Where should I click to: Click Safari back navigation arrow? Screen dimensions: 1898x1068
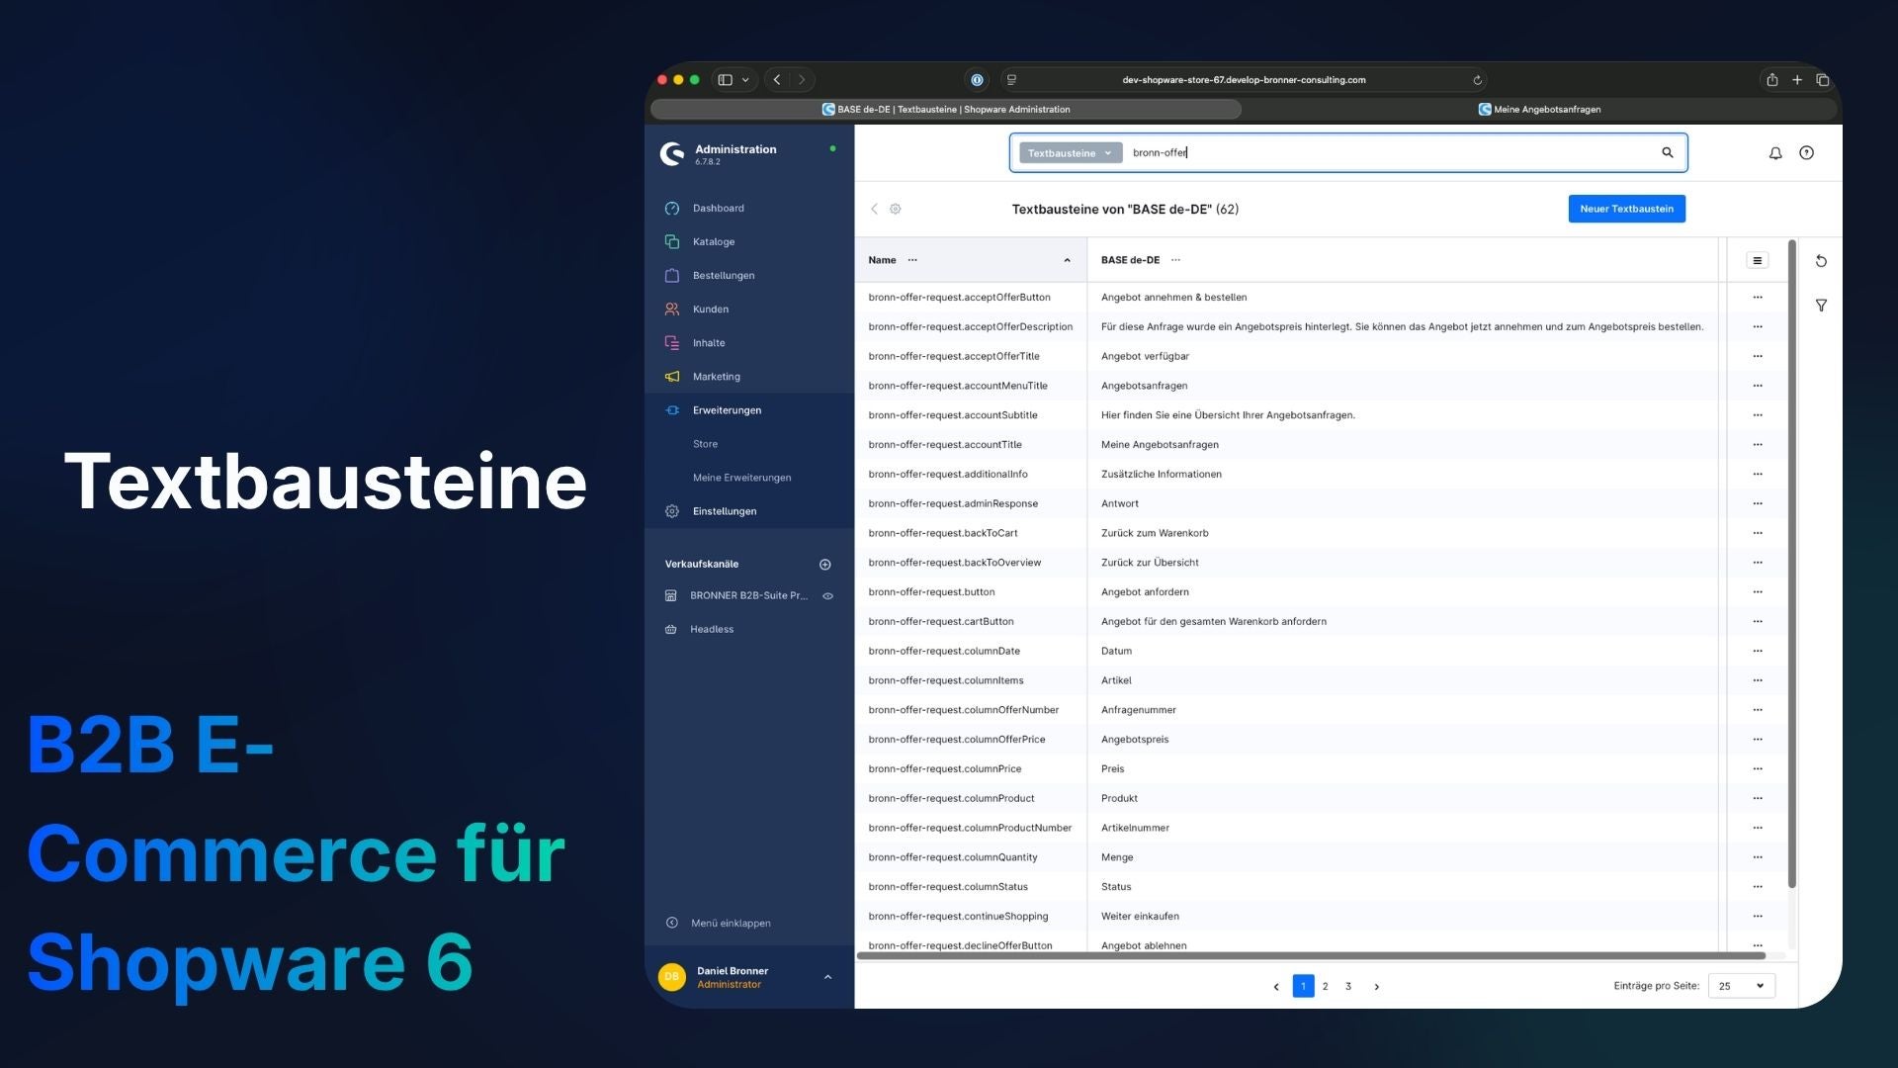777,80
